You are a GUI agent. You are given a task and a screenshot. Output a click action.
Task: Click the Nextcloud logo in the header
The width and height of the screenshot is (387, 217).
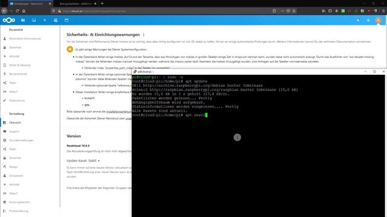pyautogui.click(x=9, y=20)
